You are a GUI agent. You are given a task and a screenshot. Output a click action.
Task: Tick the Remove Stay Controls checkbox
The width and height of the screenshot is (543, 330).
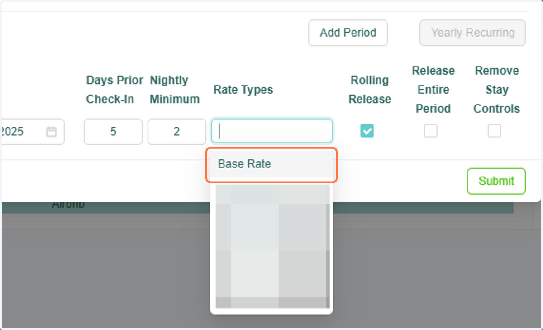(495, 131)
